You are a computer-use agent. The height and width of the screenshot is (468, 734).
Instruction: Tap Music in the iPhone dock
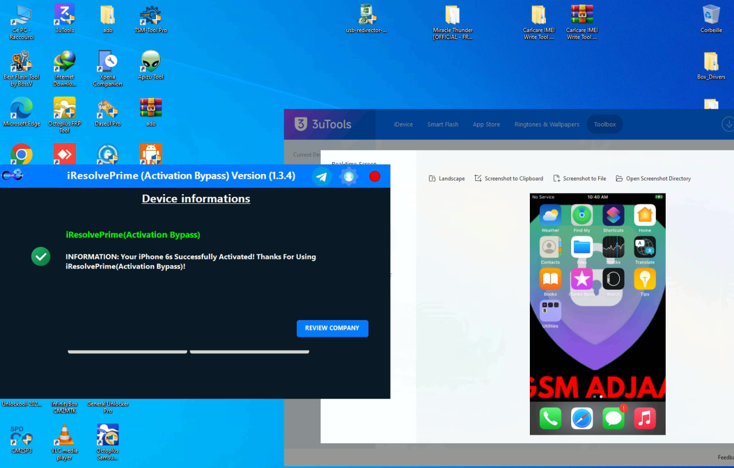tap(645, 419)
